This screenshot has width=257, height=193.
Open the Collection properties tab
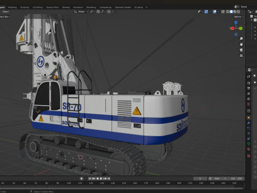pos(248,111)
